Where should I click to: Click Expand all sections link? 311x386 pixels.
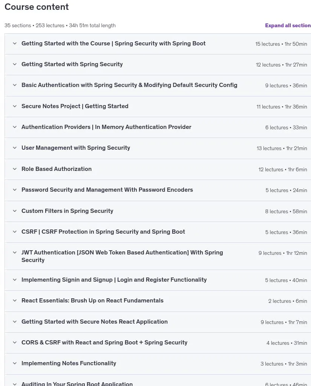coord(288,25)
